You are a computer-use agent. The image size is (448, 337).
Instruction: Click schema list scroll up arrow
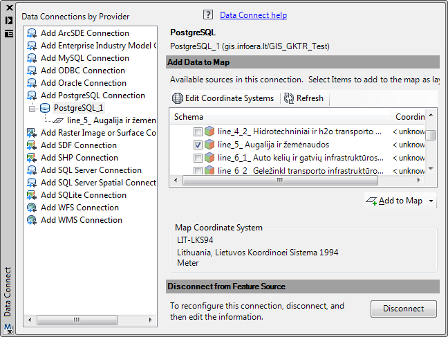(x=431, y=115)
